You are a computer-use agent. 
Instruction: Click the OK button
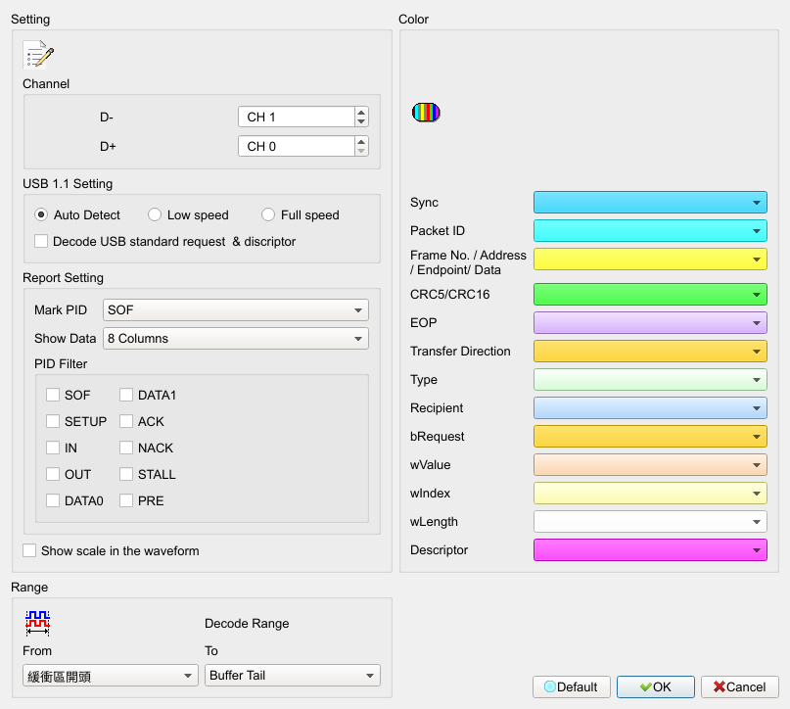coord(656,686)
